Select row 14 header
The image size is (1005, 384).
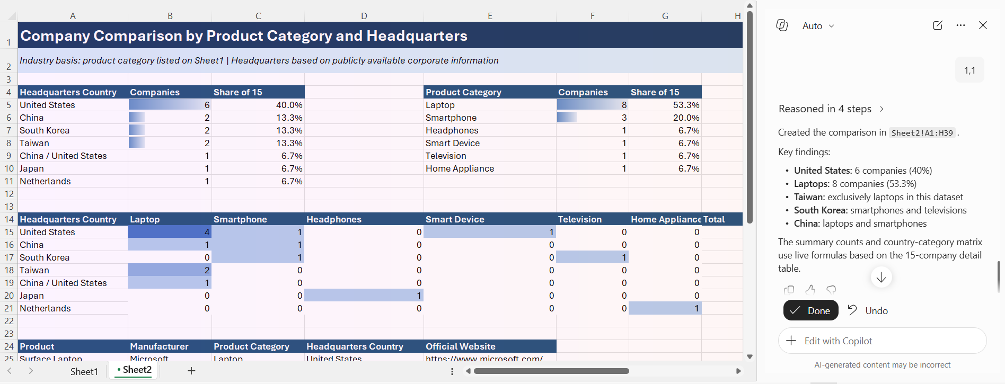pyautogui.click(x=9, y=219)
